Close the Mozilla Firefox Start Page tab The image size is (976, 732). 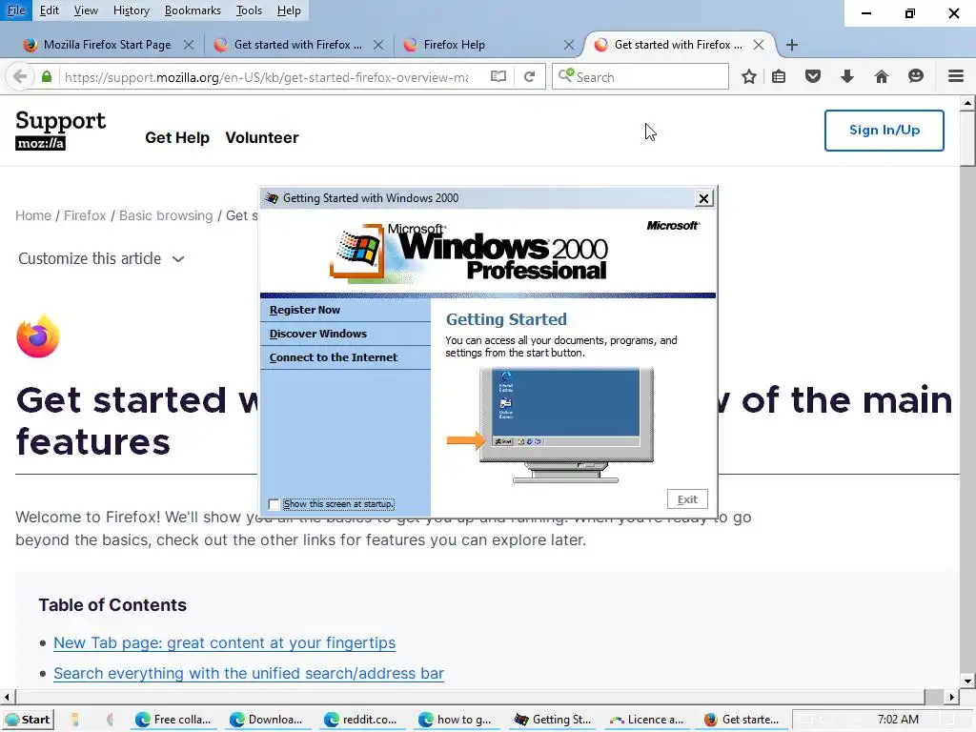point(189,45)
